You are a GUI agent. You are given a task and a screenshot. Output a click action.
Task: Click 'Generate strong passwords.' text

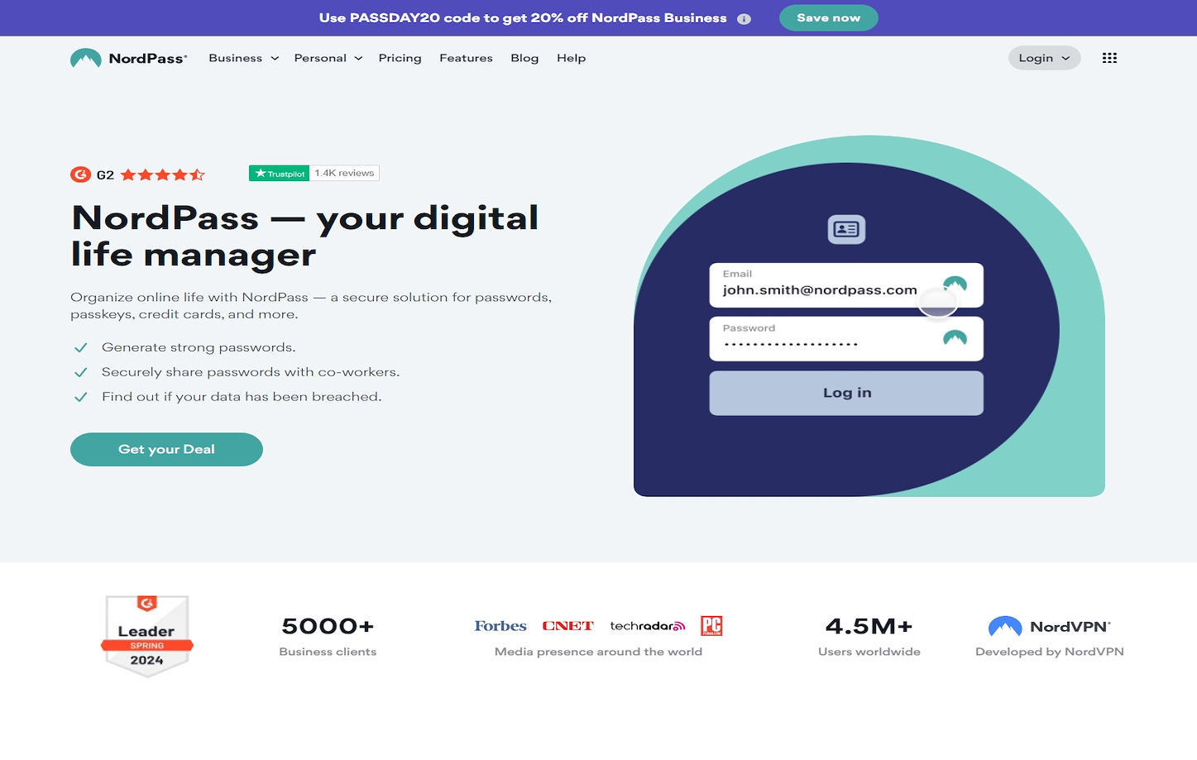pyautogui.click(x=199, y=347)
